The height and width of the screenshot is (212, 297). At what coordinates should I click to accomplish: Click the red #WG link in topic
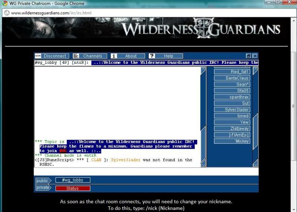click(x=63, y=151)
